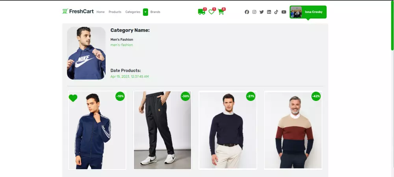Viewport: 394px width, 177px height.
Task: Open the shopping cart icon
Action: [221, 12]
